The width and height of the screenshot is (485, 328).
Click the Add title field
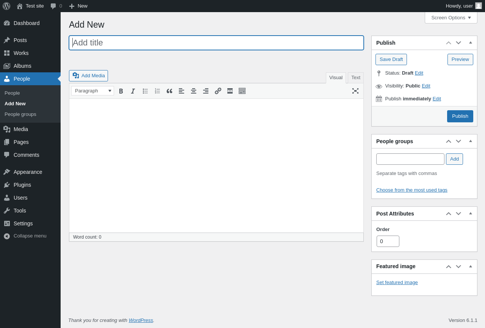tap(216, 43)
